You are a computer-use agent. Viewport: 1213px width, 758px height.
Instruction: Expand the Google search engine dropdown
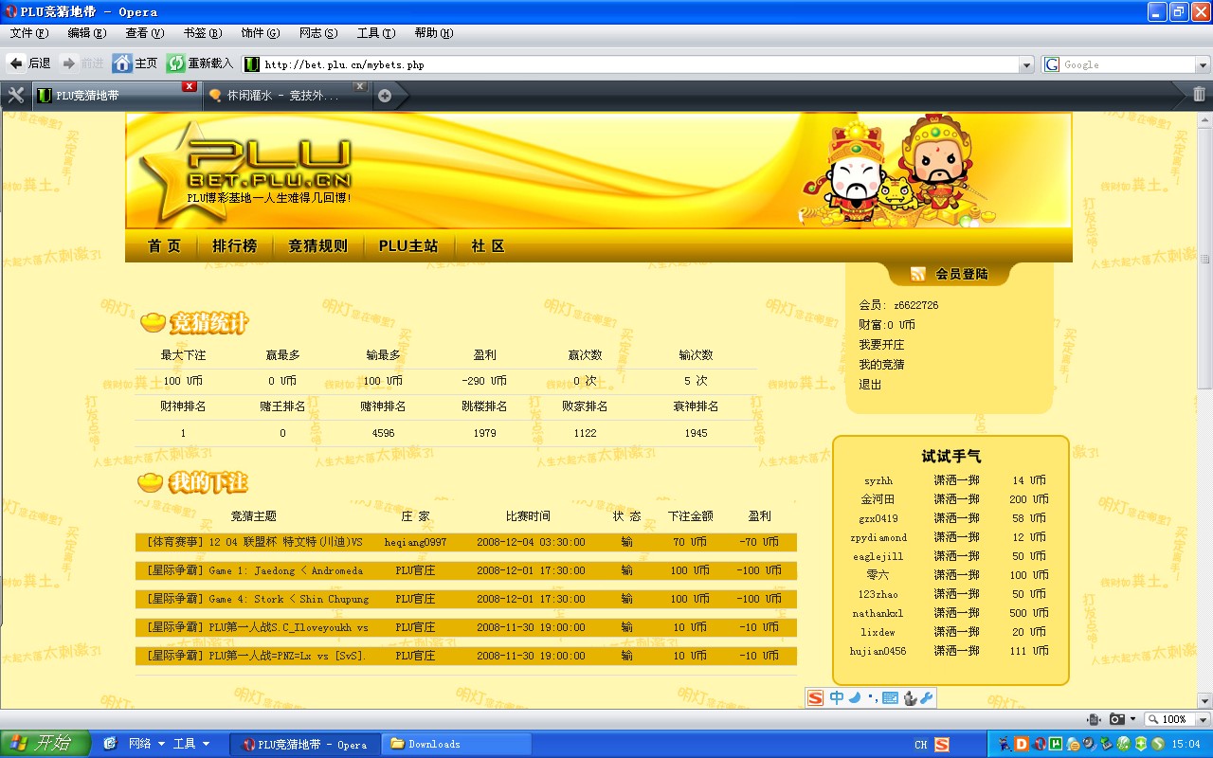coord(1203,64)
